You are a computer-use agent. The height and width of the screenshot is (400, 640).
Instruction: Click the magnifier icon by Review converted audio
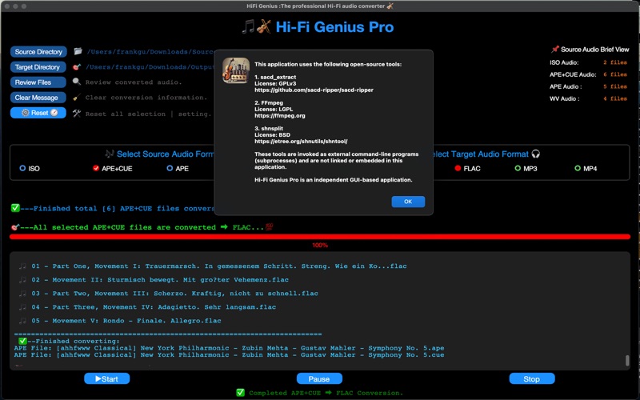tap(77, 82)
